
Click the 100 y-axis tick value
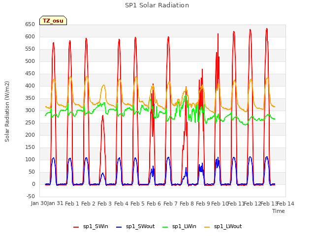30,159
